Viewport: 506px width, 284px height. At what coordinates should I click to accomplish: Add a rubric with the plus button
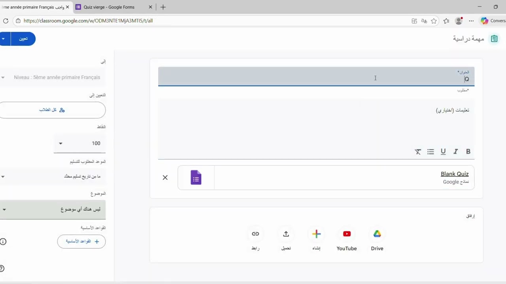(81, 241)
